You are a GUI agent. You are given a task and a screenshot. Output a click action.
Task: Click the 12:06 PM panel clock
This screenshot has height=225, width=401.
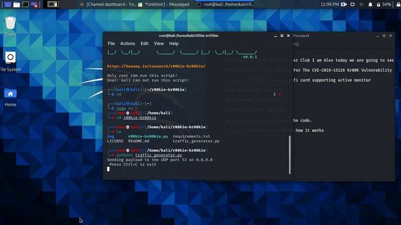click(x=330, y=4)
